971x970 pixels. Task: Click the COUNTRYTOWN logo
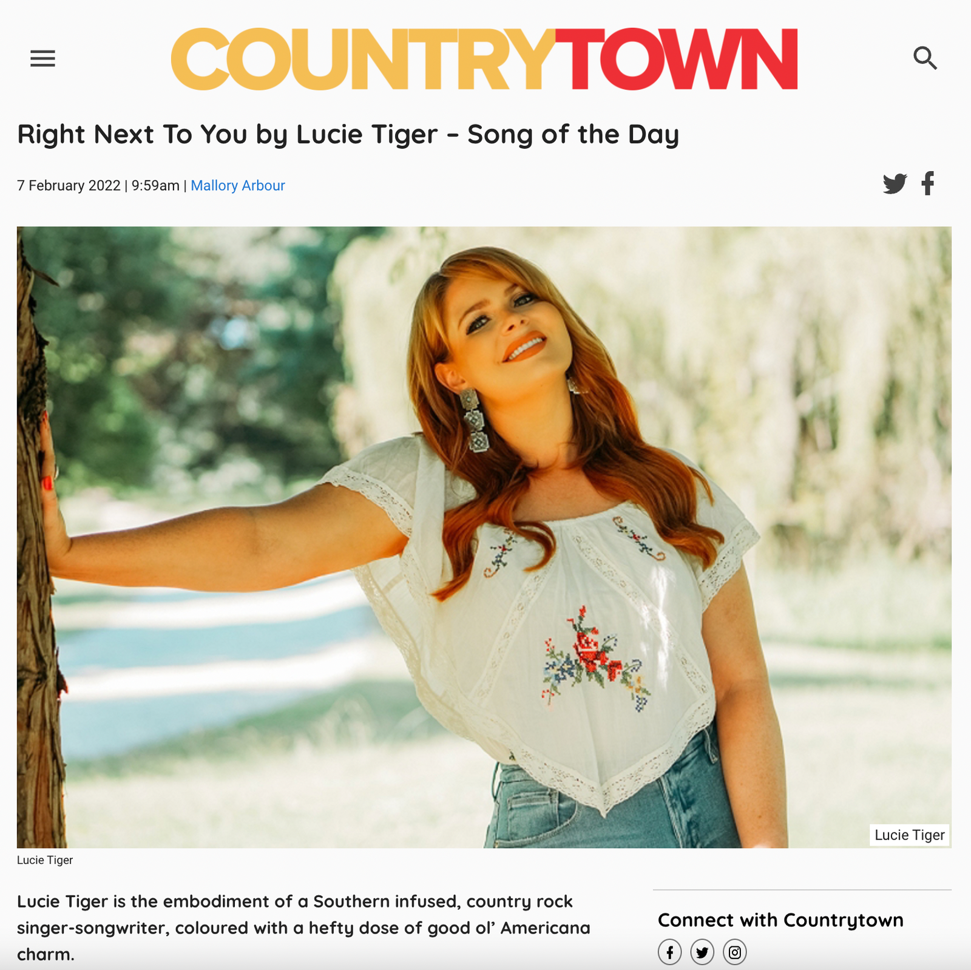tap(484, 59)
